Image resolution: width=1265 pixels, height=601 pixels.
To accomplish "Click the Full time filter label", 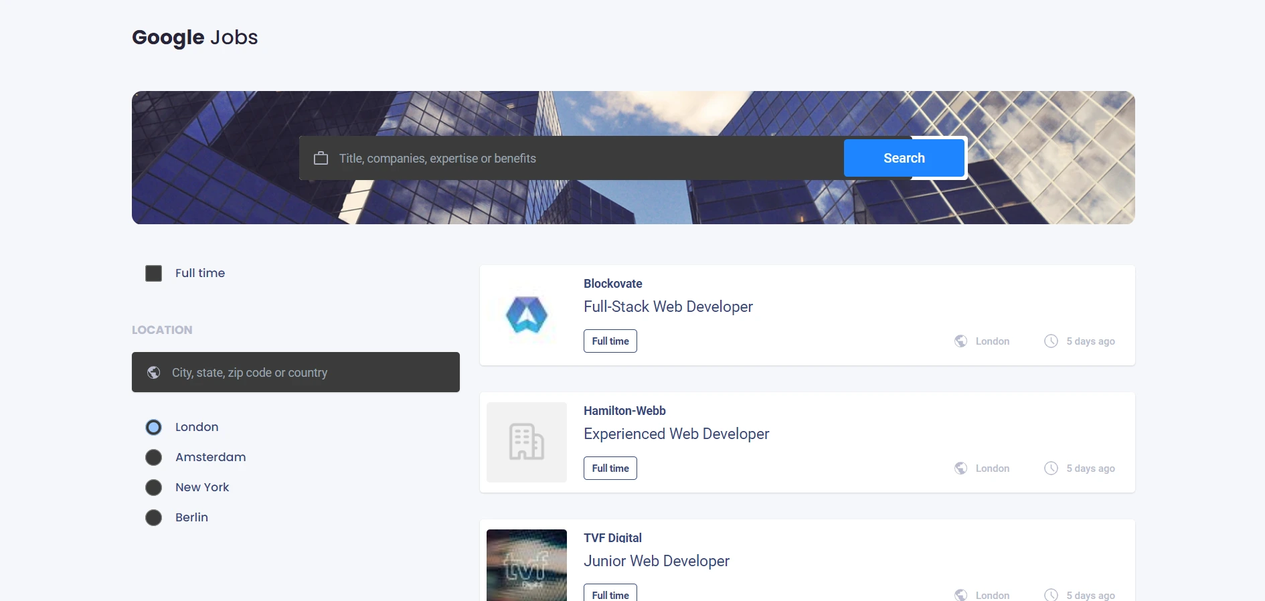I will (200, 273).
